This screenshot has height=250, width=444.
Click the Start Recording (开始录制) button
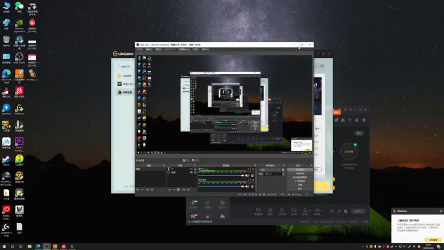[300, 173]
